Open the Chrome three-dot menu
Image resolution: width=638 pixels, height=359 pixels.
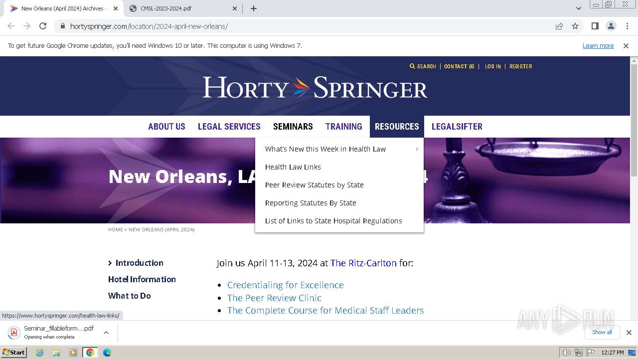pos(627,26)
